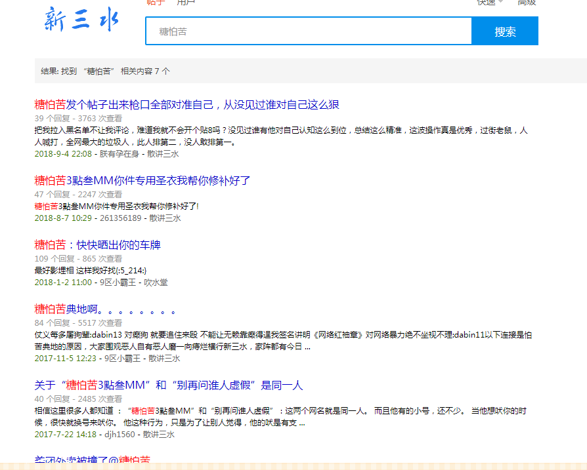Switch to the 帖子 search tab
The image size is (587, 470).
156,3
